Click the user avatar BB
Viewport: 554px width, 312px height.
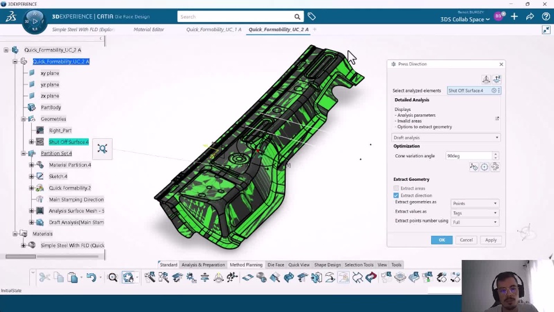pyautogui.click(x=499, y=16)
